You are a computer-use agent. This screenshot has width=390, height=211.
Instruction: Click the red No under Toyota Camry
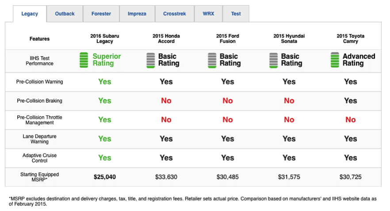350,119
